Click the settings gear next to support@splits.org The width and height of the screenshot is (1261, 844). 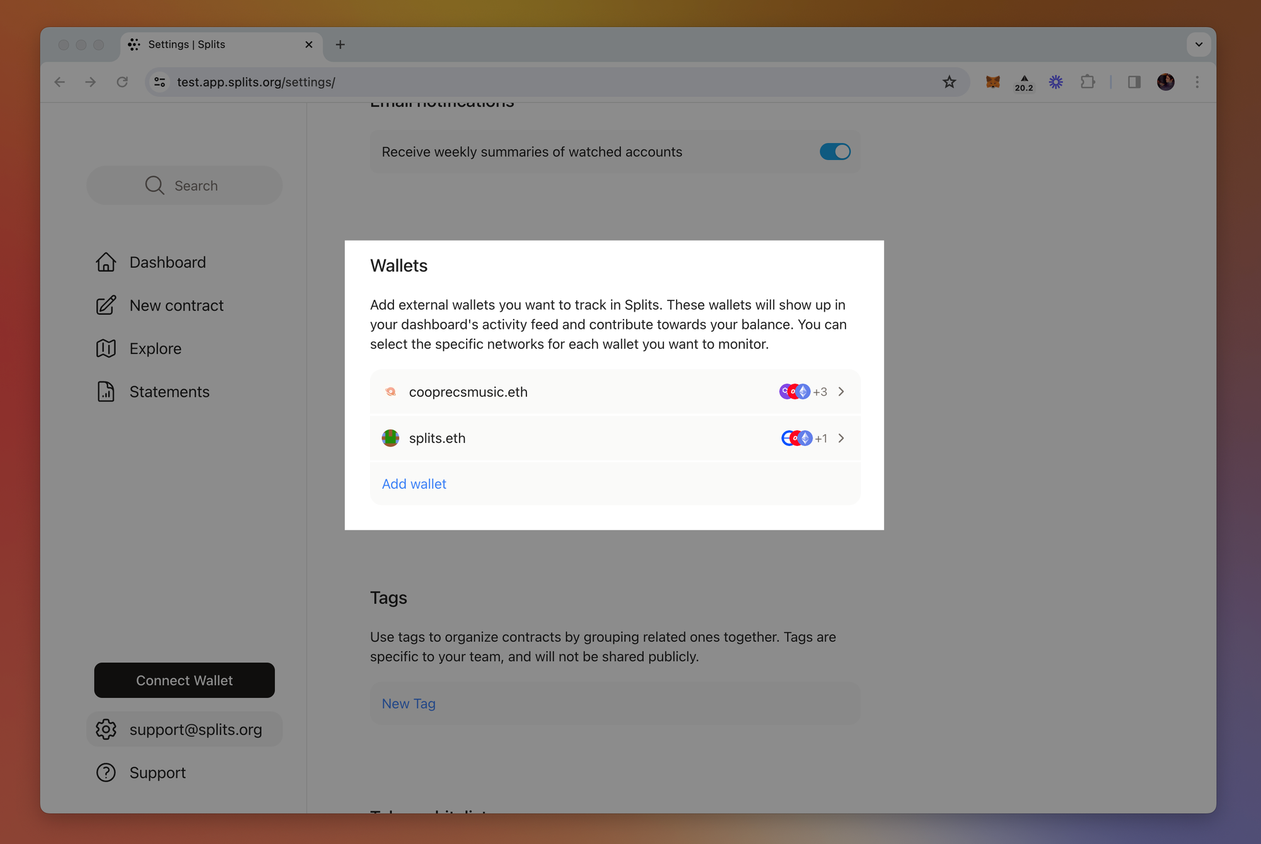coord(106,729)
